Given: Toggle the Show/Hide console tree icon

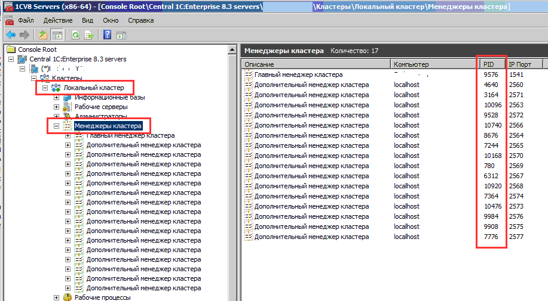Looking at the screenshot, I should click(x=57, y=35).
